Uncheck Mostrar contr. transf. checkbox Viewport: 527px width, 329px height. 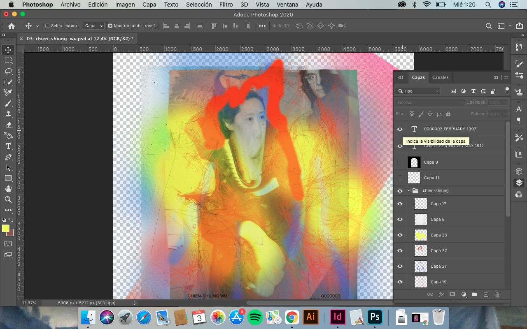(110, 26)
